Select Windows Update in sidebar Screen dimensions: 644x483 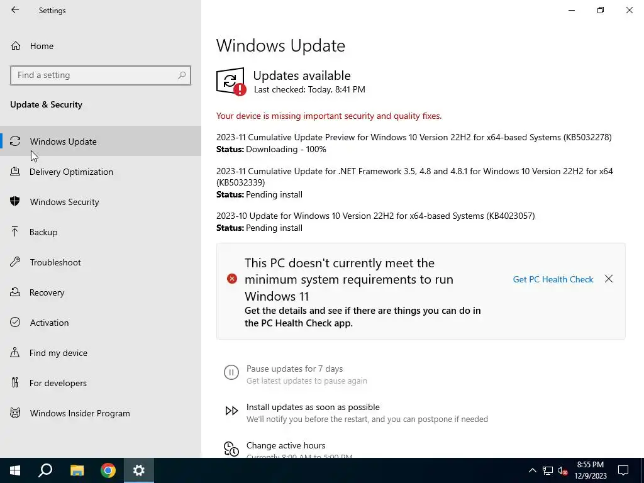[x=101, y=142]
